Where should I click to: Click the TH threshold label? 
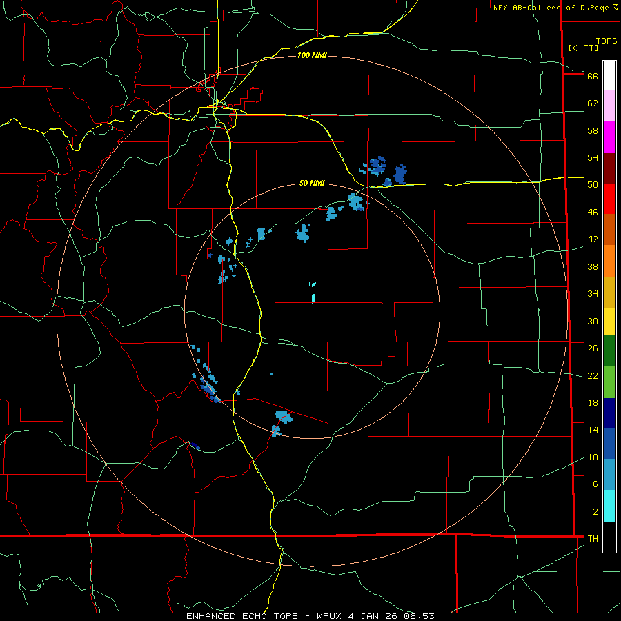point(593,539)
